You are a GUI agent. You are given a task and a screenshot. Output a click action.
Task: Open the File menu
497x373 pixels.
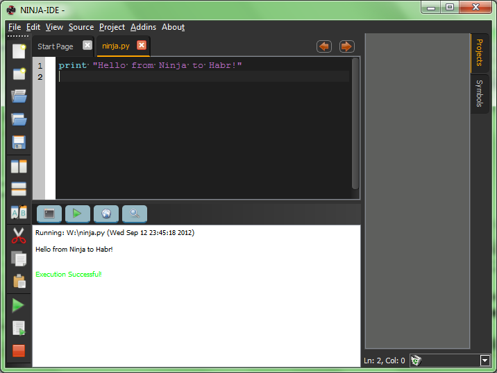click(15, 27)
